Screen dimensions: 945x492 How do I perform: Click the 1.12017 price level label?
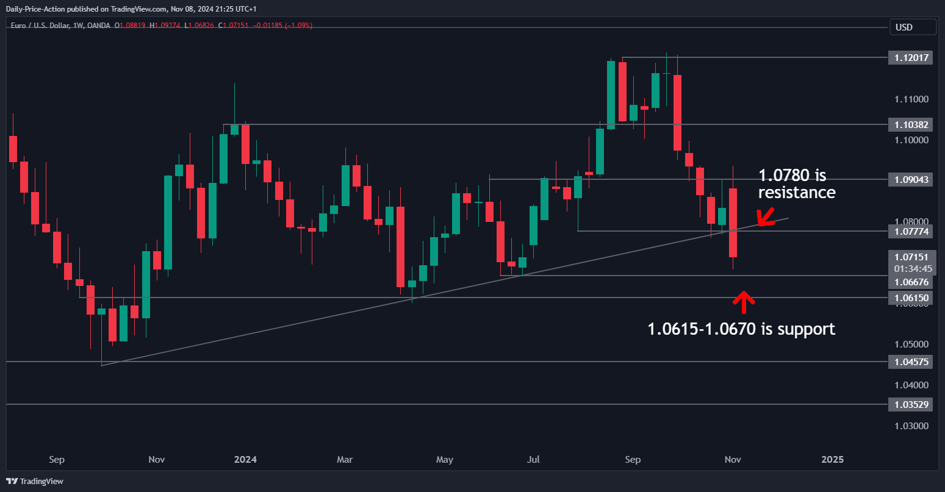tap(911, 58)
